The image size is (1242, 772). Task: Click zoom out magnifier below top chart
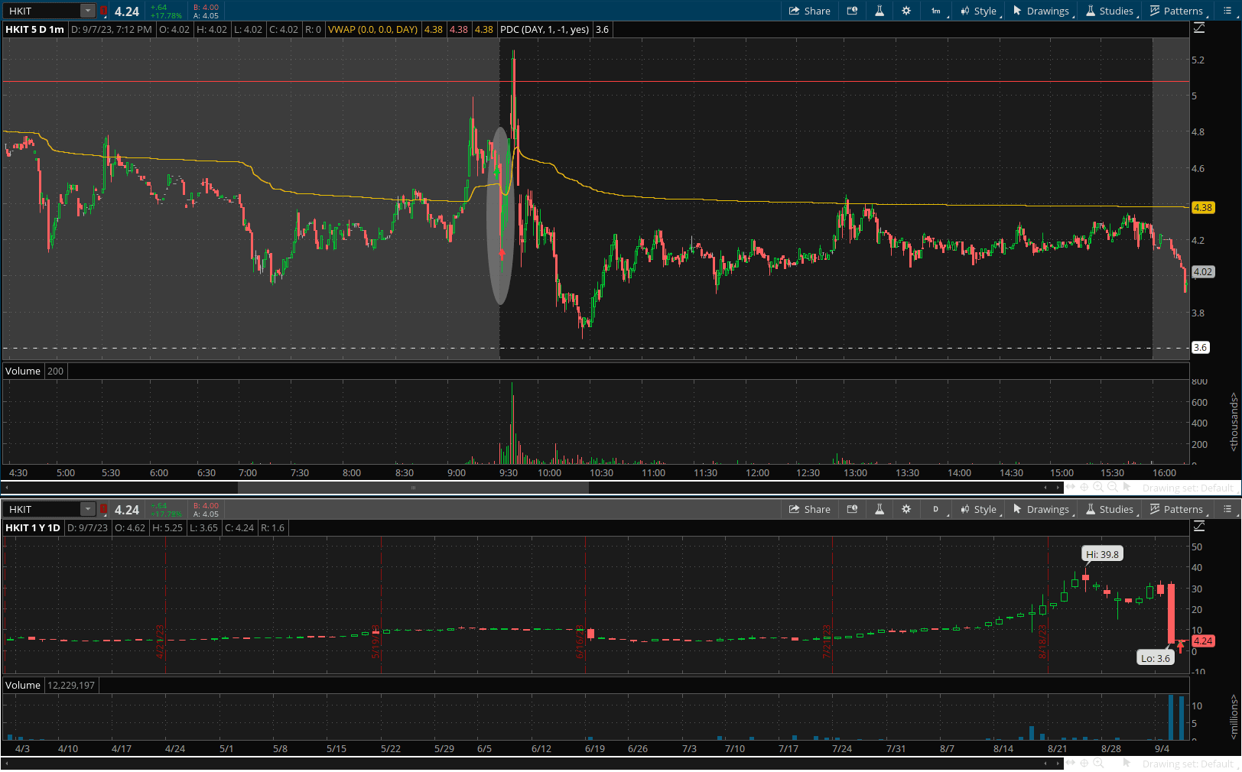tap(1113, 487)
